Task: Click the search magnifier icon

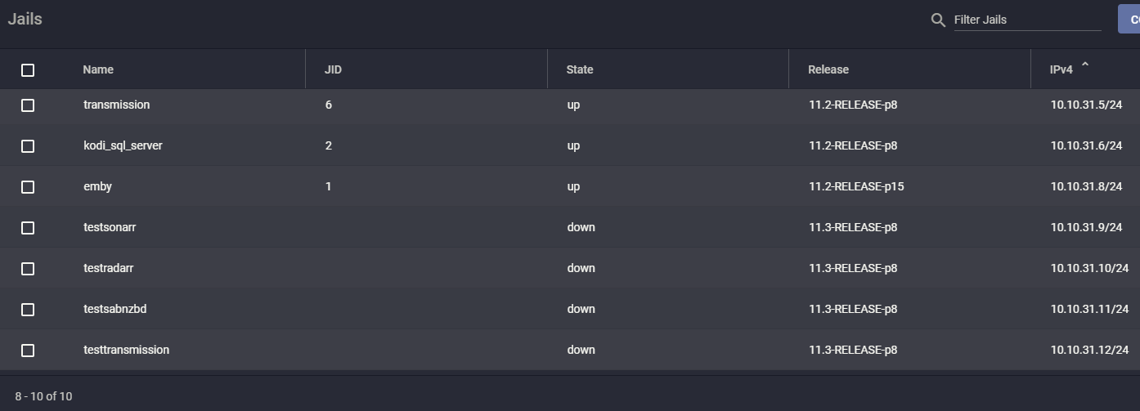Action: click(938, 20)
